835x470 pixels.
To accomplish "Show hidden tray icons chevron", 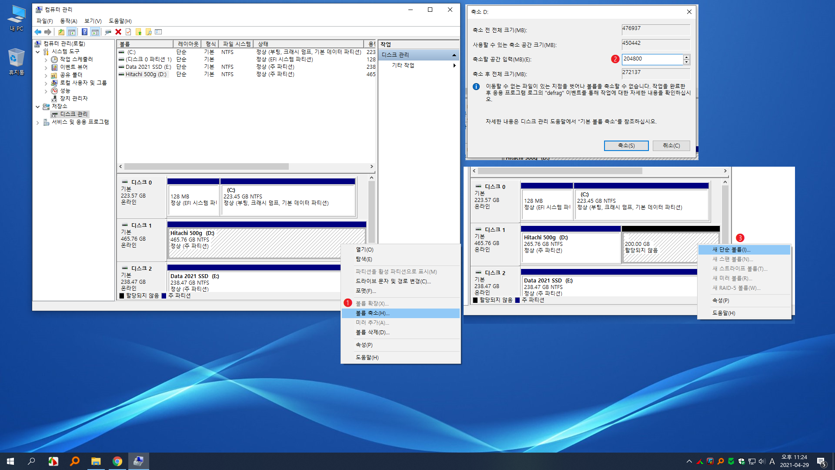I will [x=689, y=461].
